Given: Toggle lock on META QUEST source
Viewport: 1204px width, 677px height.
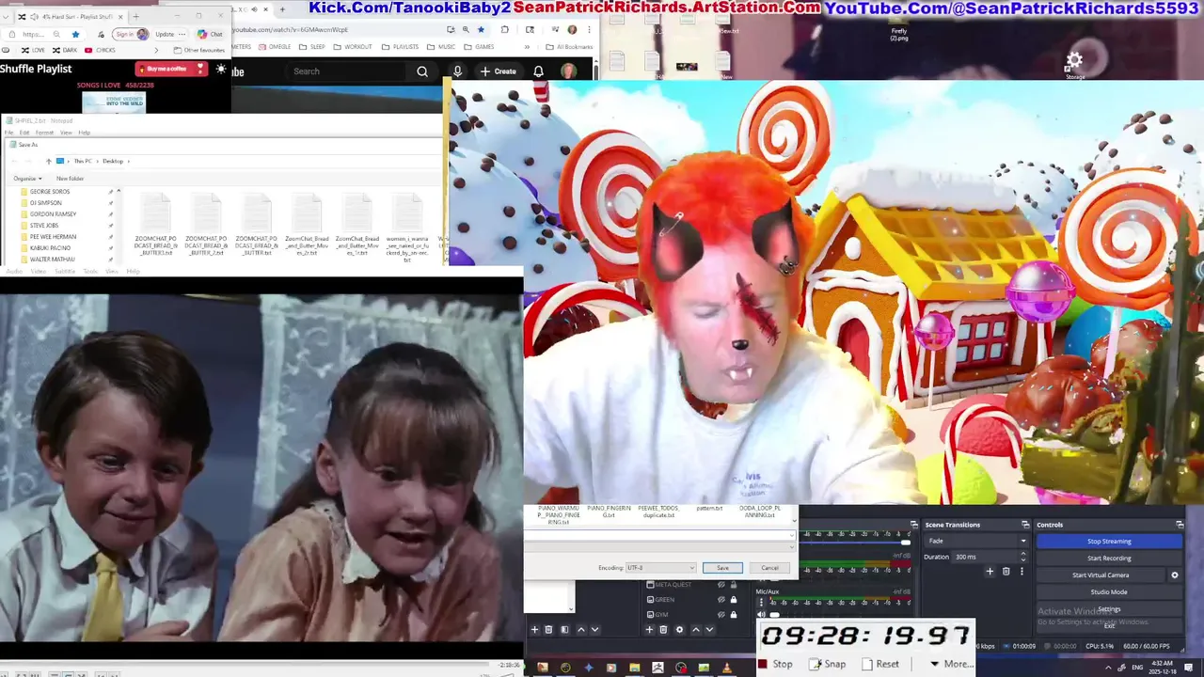Looking at the screenshot, I should (734, 585).
